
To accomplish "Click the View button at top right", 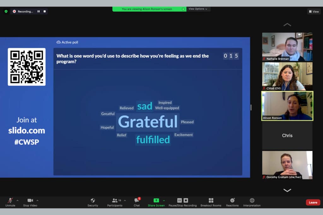I will 314,11.
